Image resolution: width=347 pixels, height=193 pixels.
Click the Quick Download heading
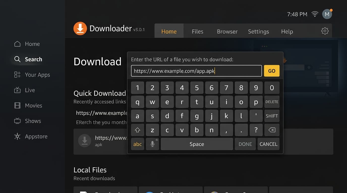(100, 93)
